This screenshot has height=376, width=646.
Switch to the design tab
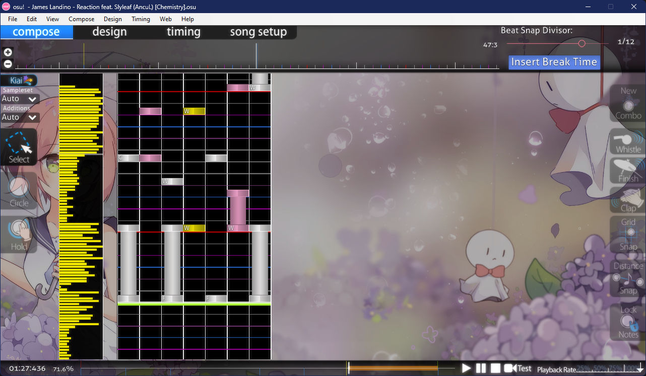(109, 32)
